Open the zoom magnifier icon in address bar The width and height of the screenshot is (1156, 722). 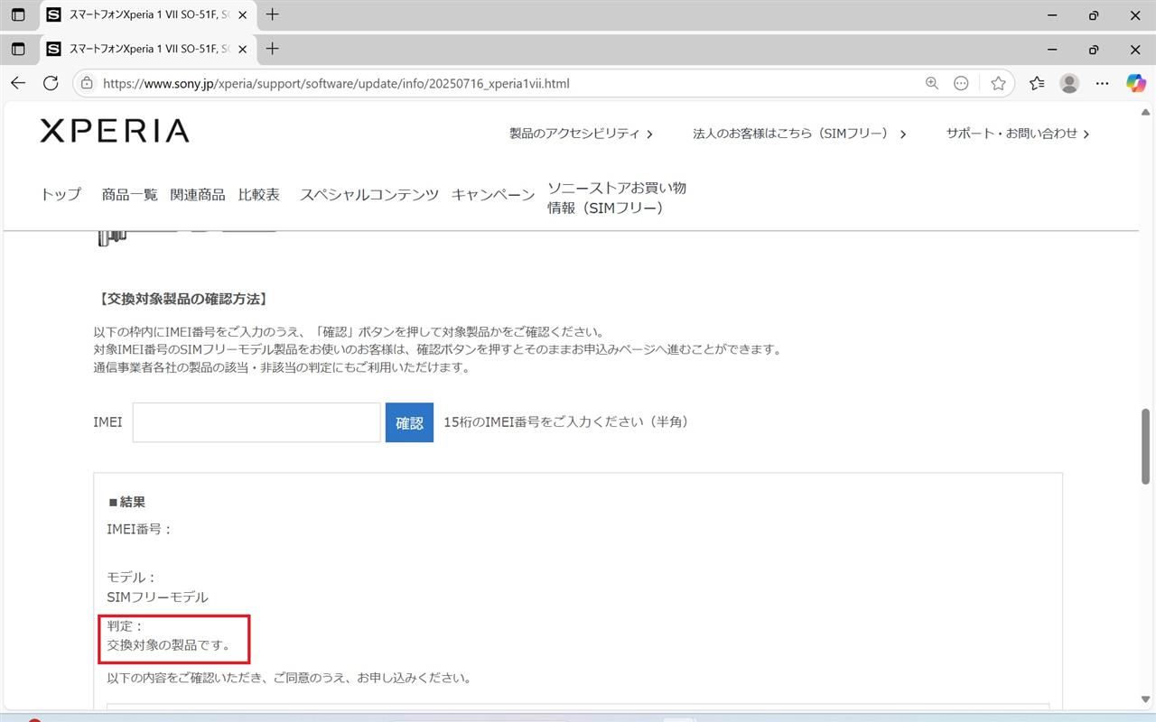click(932, 83)
